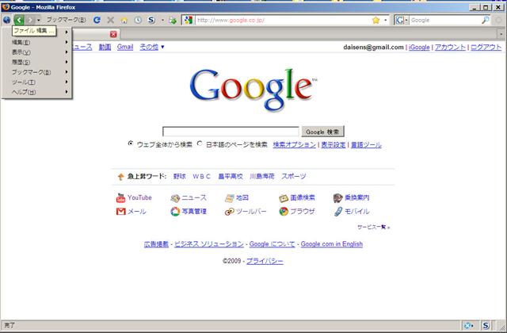This screenshot has width=507, height=333.
Task: Close the current tab with the red X
Action: point(113,34)
